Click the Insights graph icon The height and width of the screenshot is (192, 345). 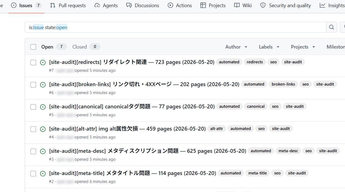322,5
